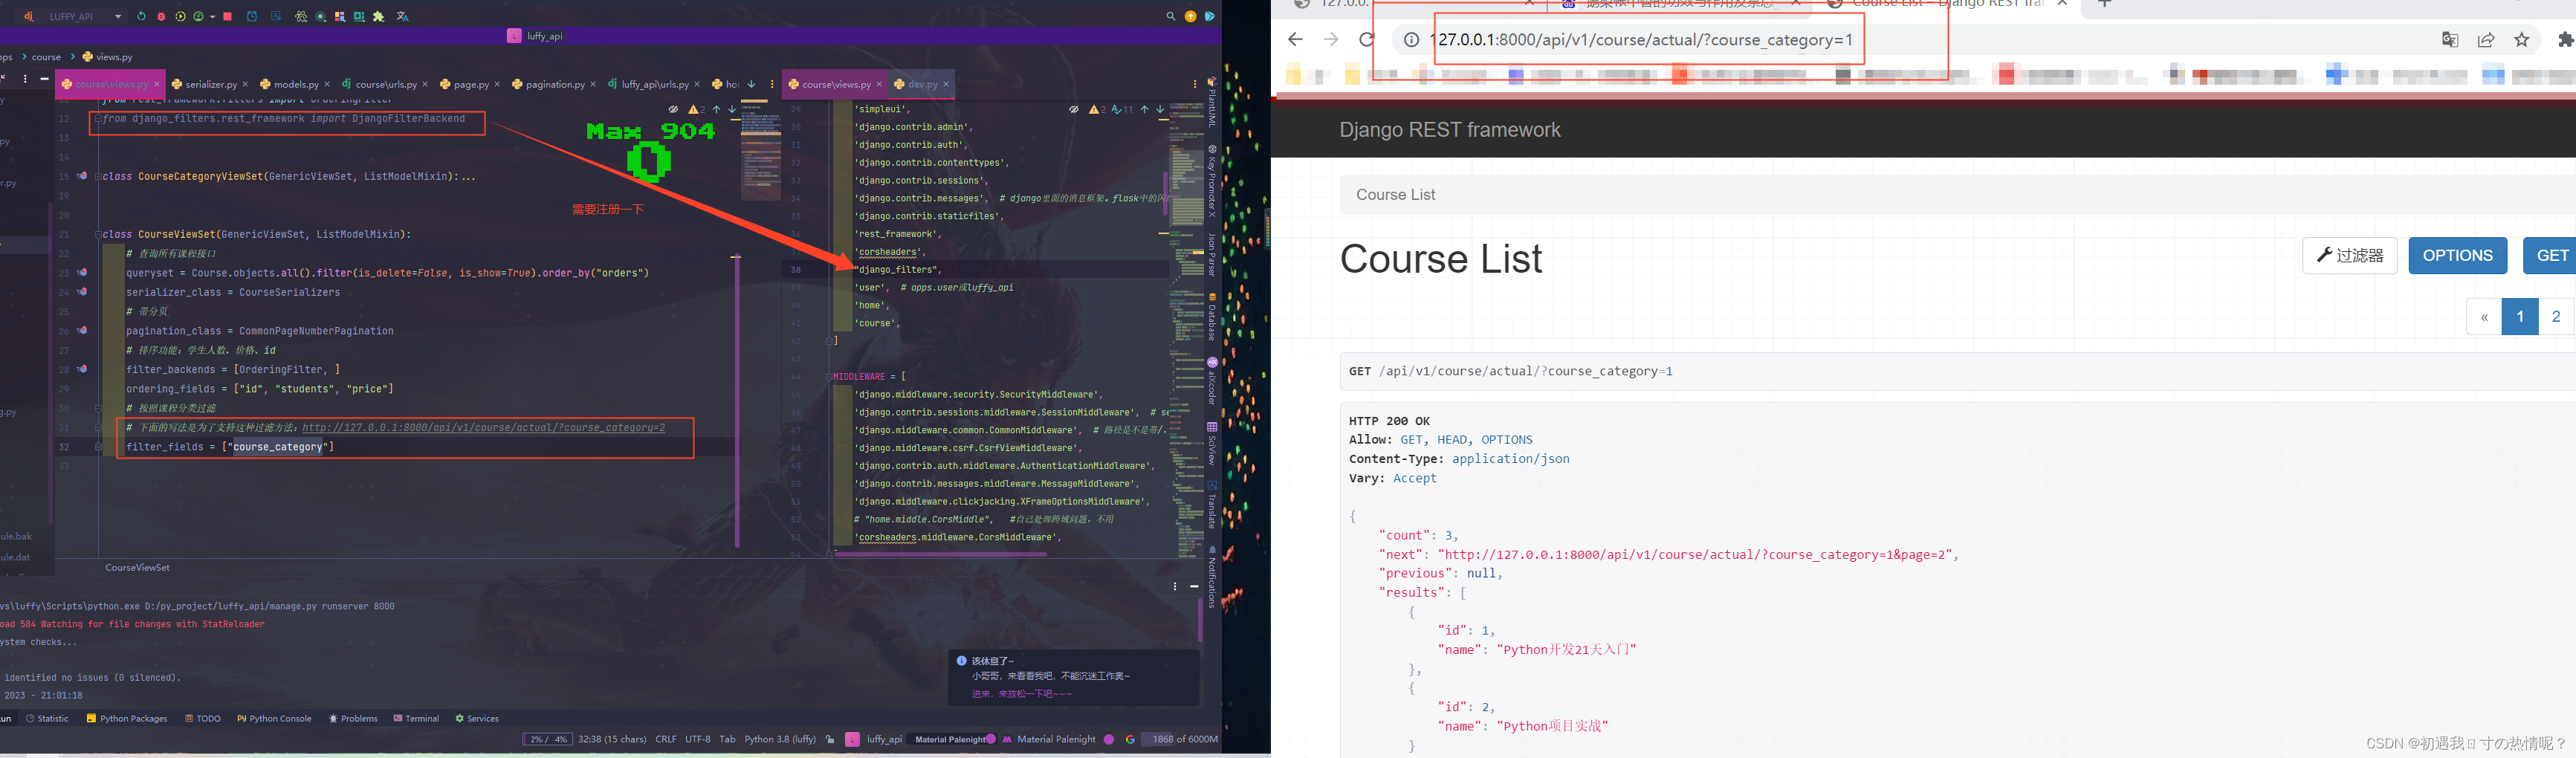Click the Google translate page icon
The height and width of the screenshot is (758, 2576).
[x=2450, y=40]
